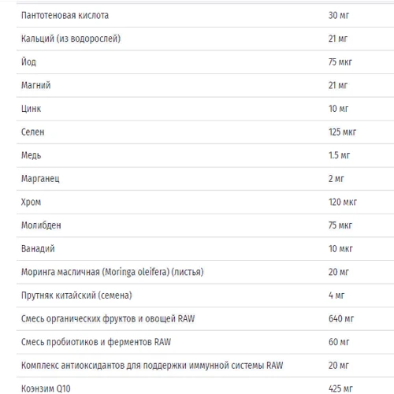
Task: Select the Магний row label
Action: pos(36,85)
